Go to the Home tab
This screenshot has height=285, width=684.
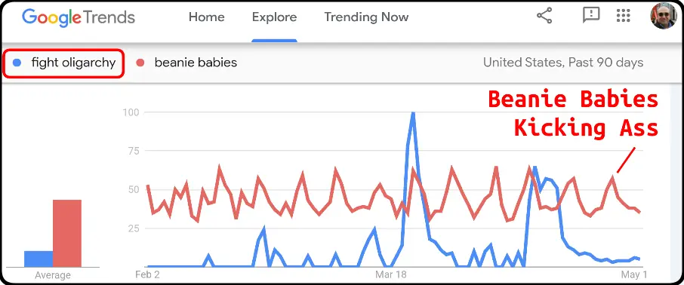(207, 17)
